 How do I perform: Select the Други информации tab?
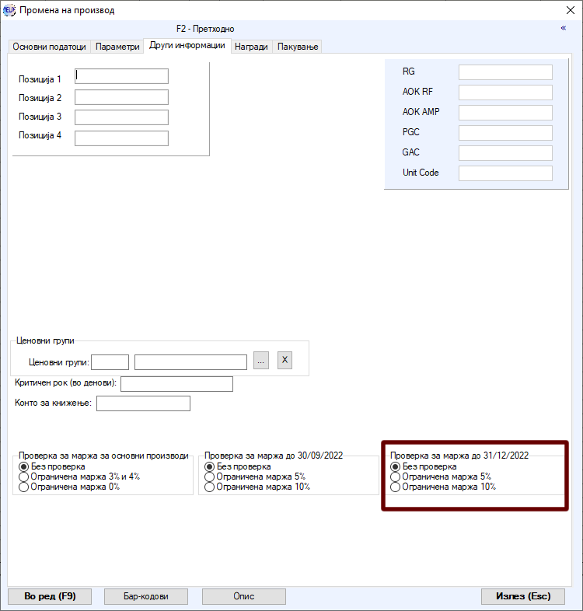pyautogui.click(x=187, y=46)
